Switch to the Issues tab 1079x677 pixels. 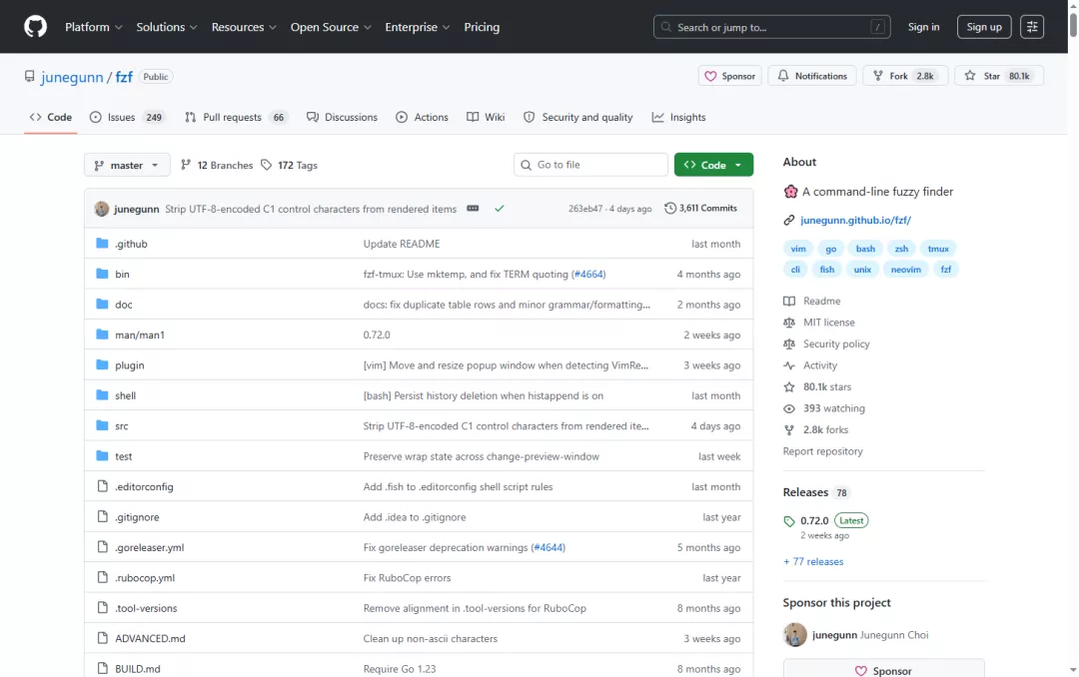pos(127,117)
